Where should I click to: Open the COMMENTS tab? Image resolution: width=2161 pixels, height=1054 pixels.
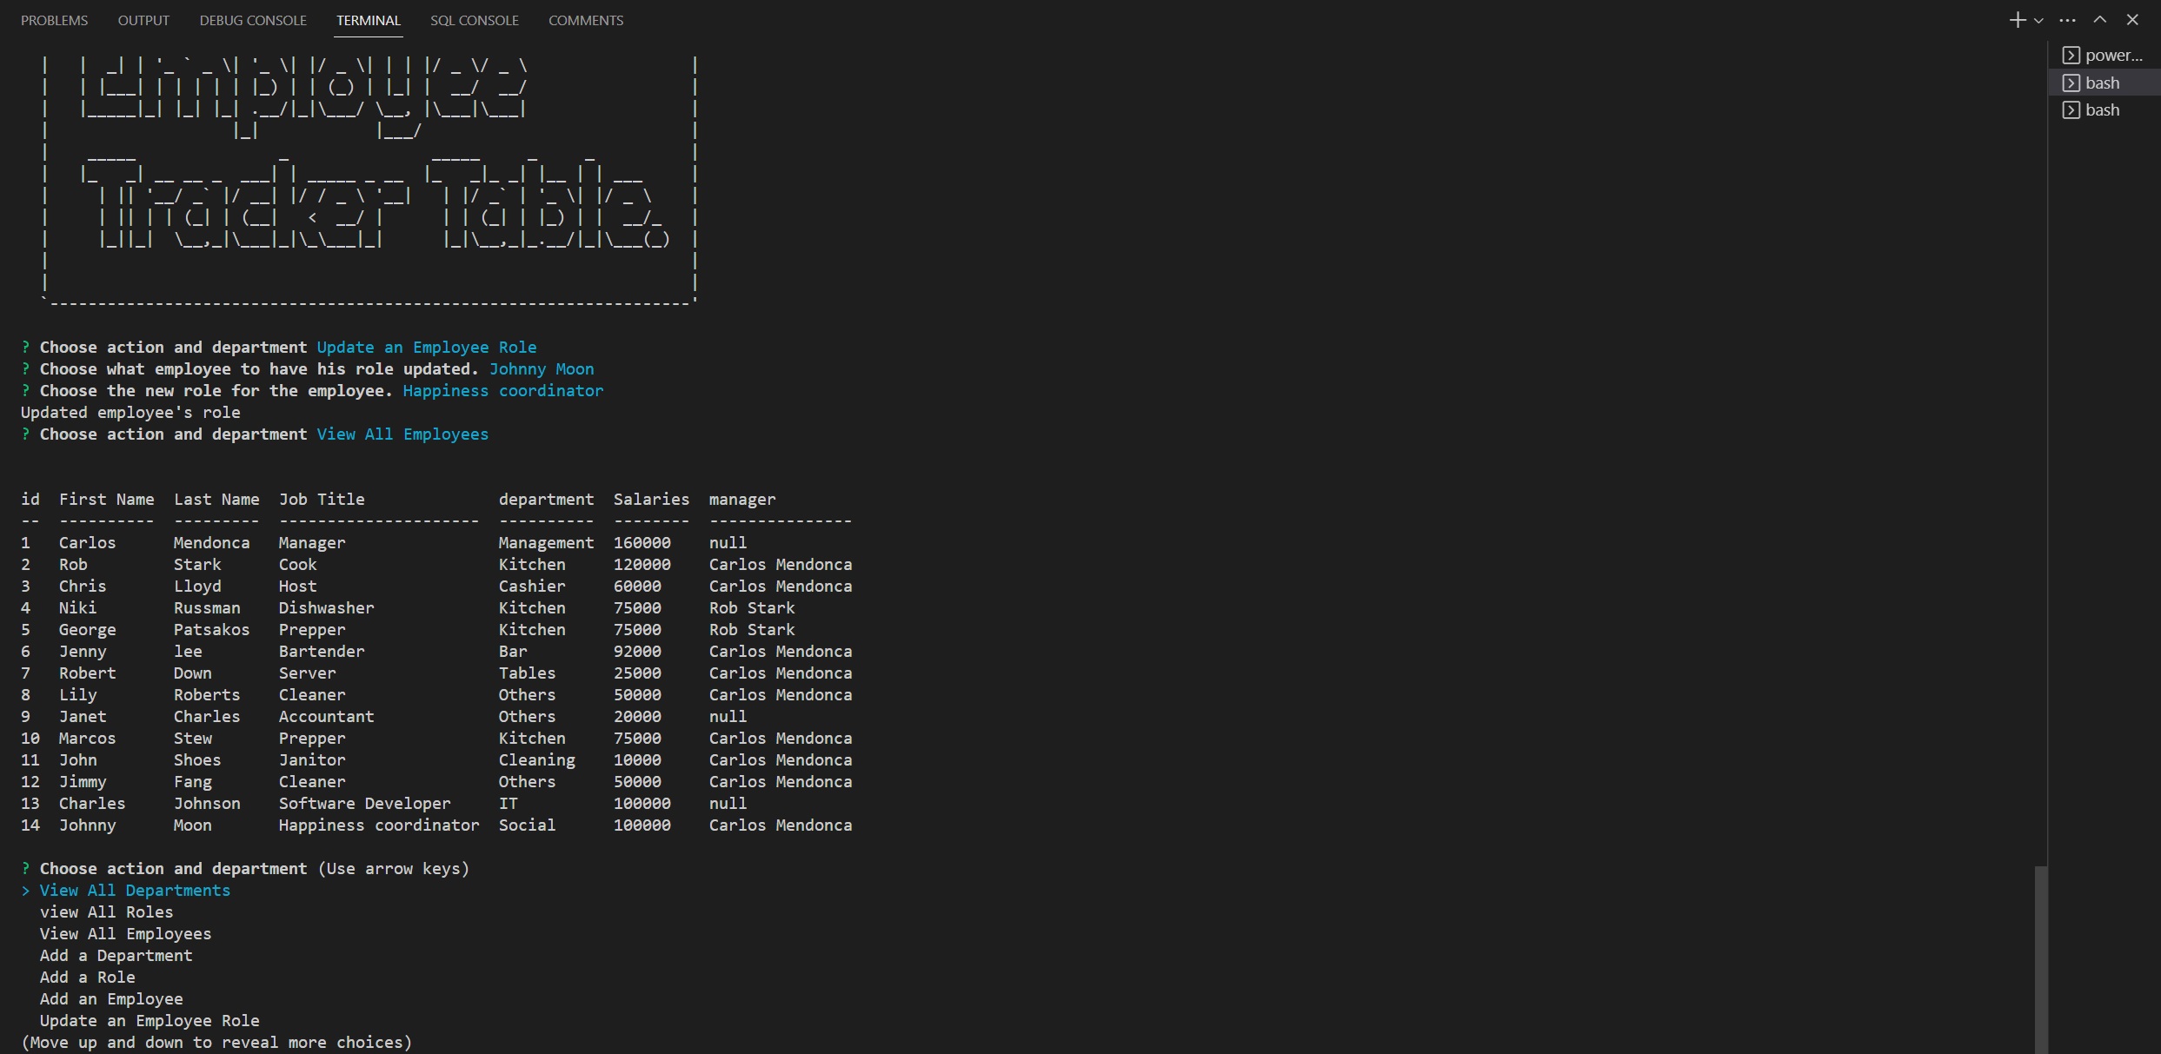point(586,20)
